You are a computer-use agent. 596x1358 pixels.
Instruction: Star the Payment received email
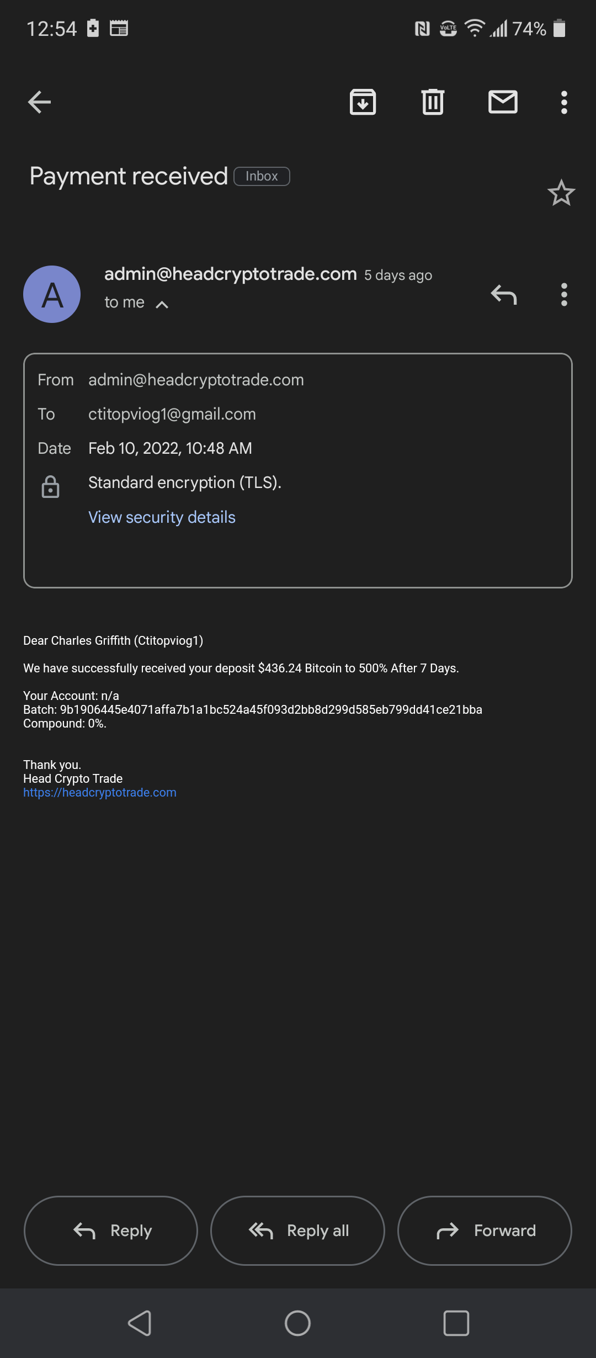[x=561, y=193]
